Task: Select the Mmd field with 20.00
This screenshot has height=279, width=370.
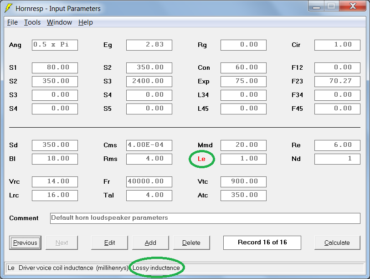Action: (243, 145)
